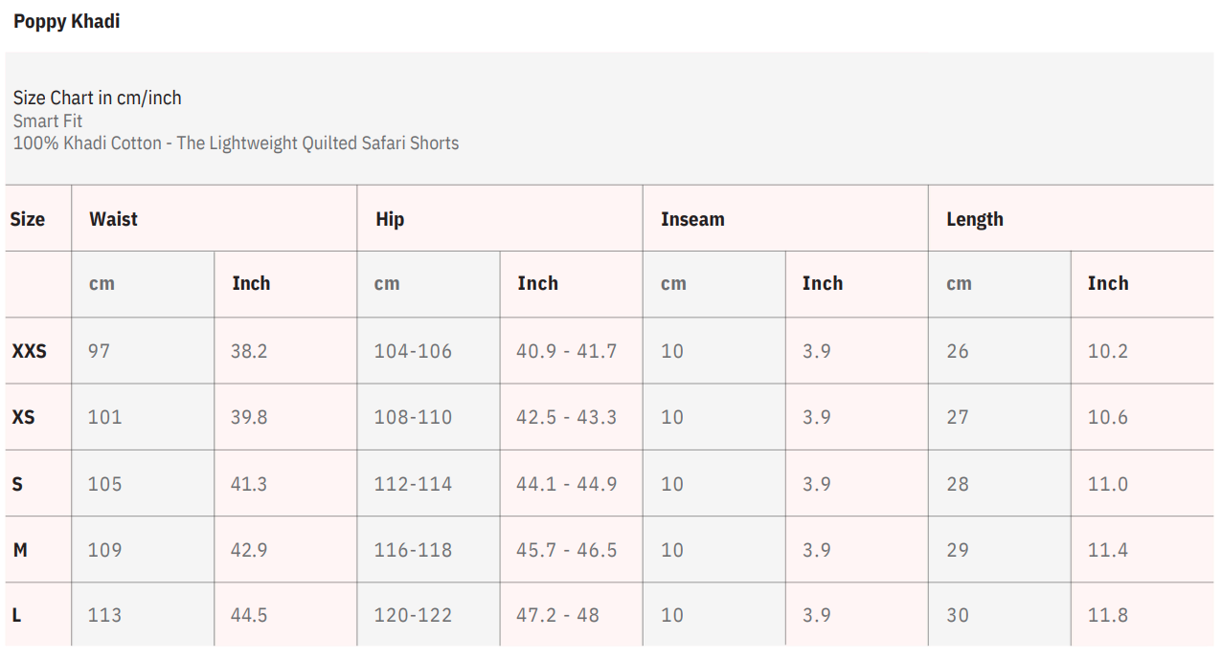The height and width of the screenshot is (659, 1222).
Task: Select the XXS size row label
Action: pyautogui.click(x=29, y=351)
